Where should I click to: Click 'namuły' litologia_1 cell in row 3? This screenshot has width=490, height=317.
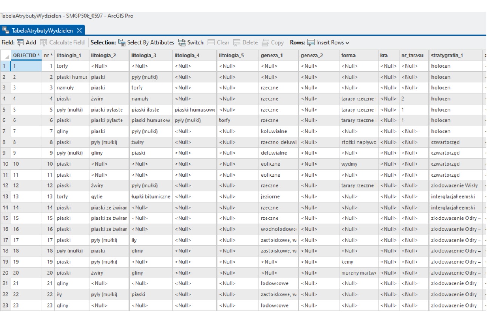tap(72, 88)
